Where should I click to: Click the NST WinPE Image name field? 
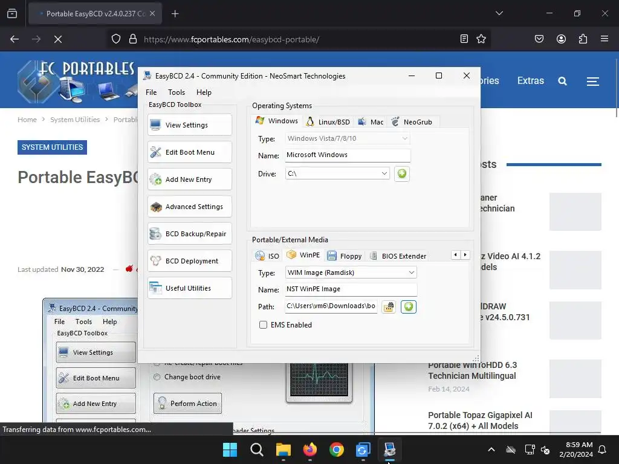point(351,289)
